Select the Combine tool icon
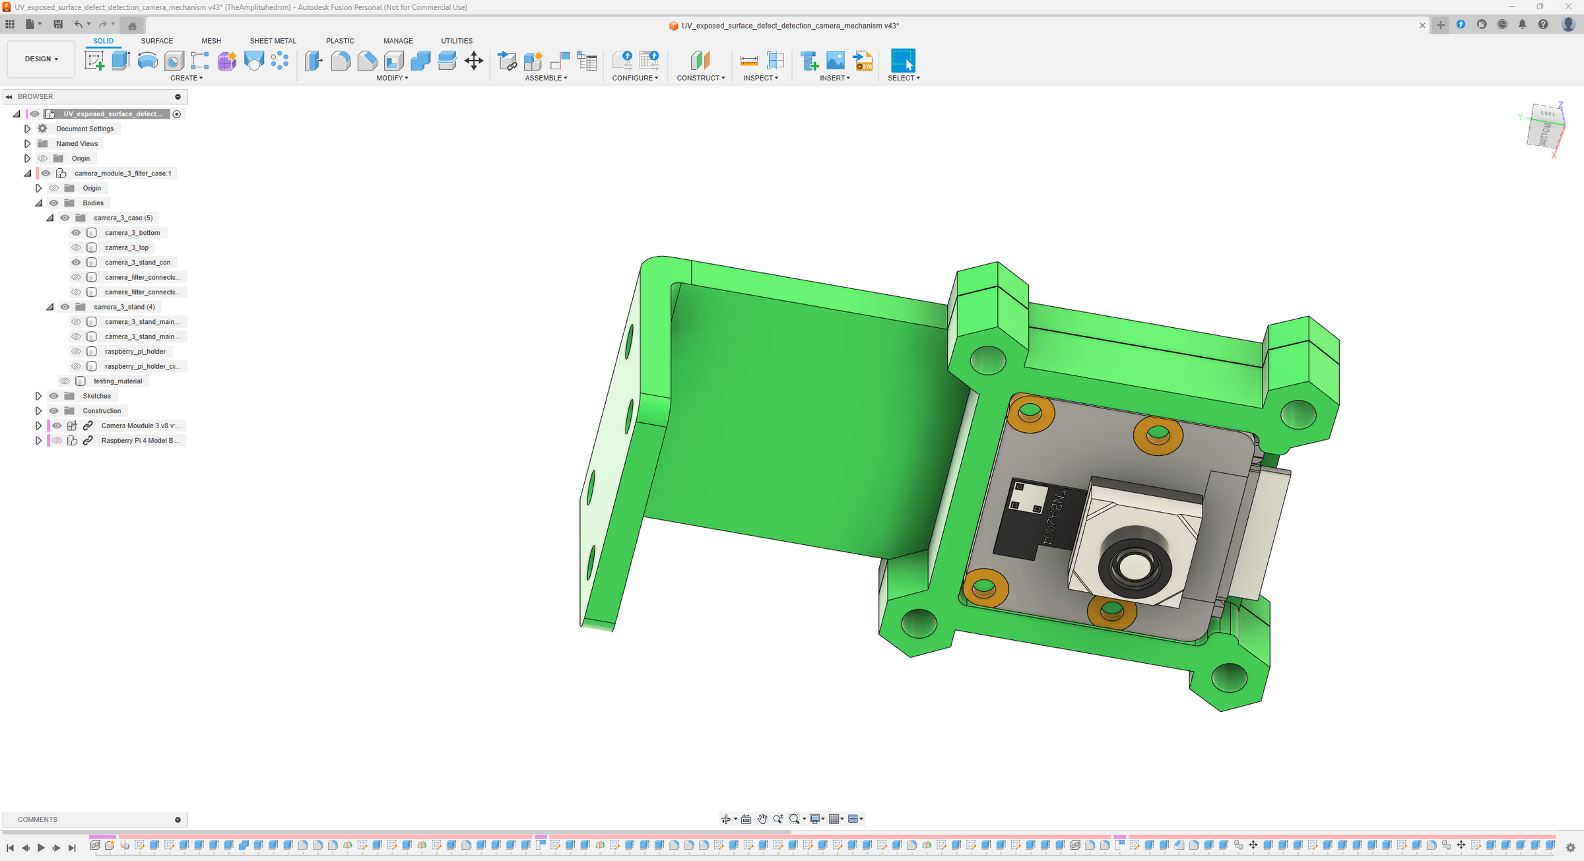 tap(420, 61)
